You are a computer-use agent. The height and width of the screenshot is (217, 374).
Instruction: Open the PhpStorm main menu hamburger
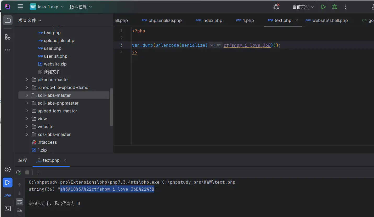click(x=20, y=7)
